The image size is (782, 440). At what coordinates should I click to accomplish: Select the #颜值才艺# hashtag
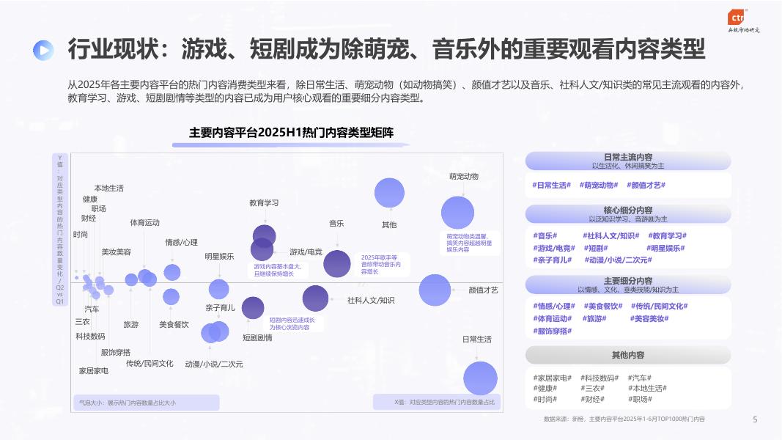click(x=646, y=185)
